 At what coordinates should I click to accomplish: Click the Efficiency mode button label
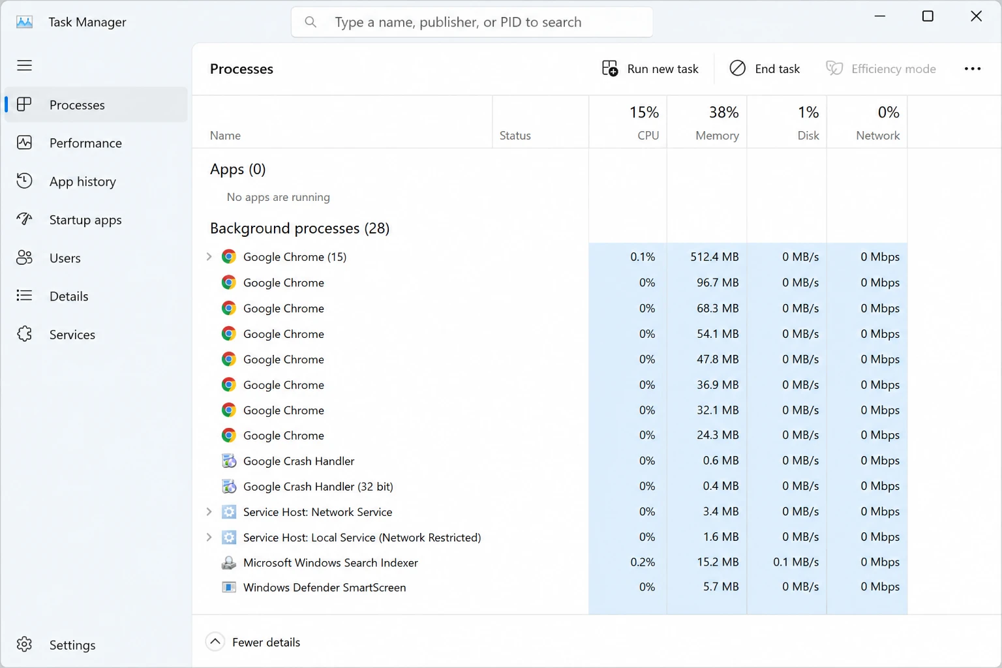point(893,68)
